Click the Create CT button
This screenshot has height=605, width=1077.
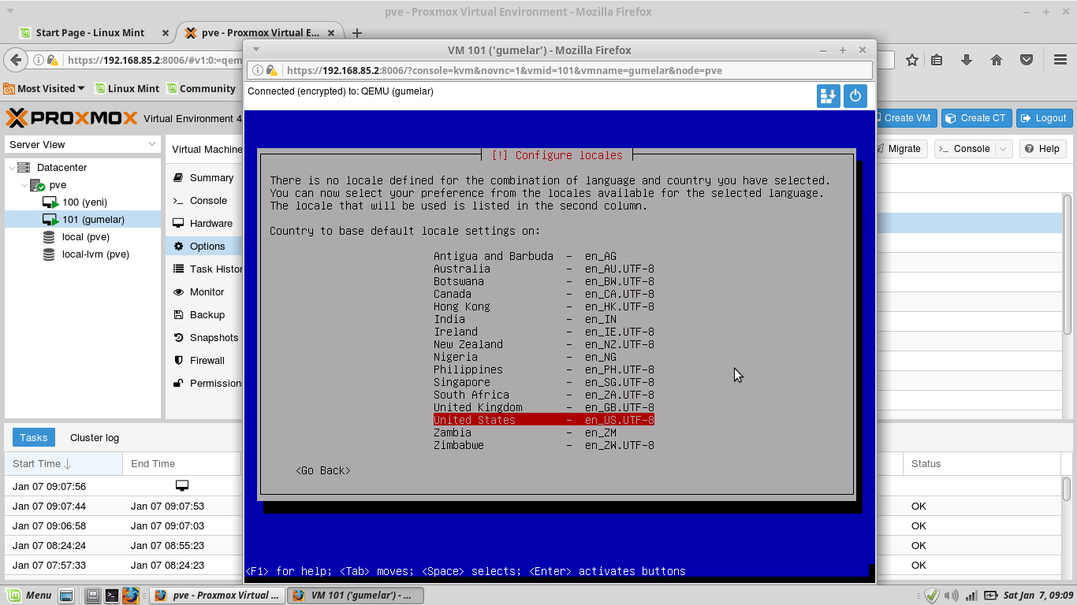point(975,118)
